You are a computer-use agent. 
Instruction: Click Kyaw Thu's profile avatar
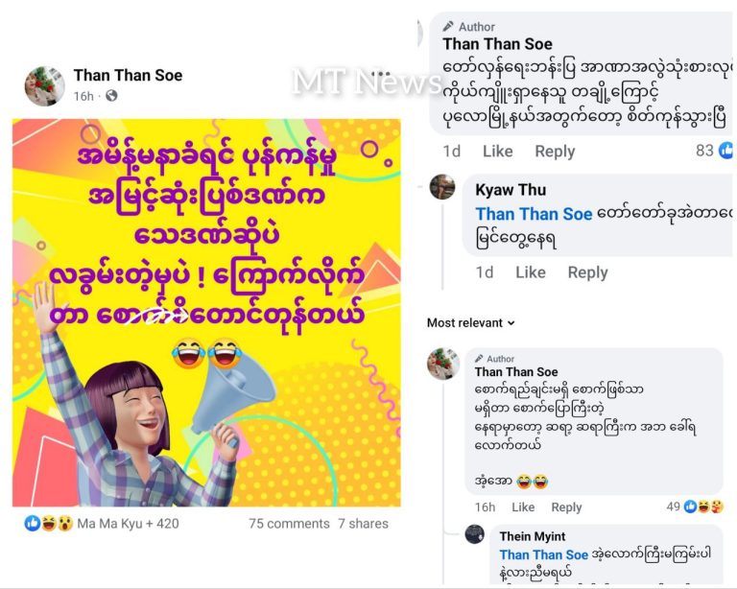[x=442, y=187]
